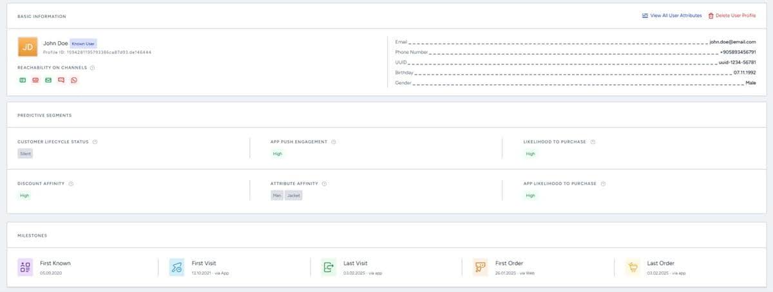This screenshot has height=292, width=773.
Task: Click the sliders icon beside View All User Attributes
Action: [645, 15]
